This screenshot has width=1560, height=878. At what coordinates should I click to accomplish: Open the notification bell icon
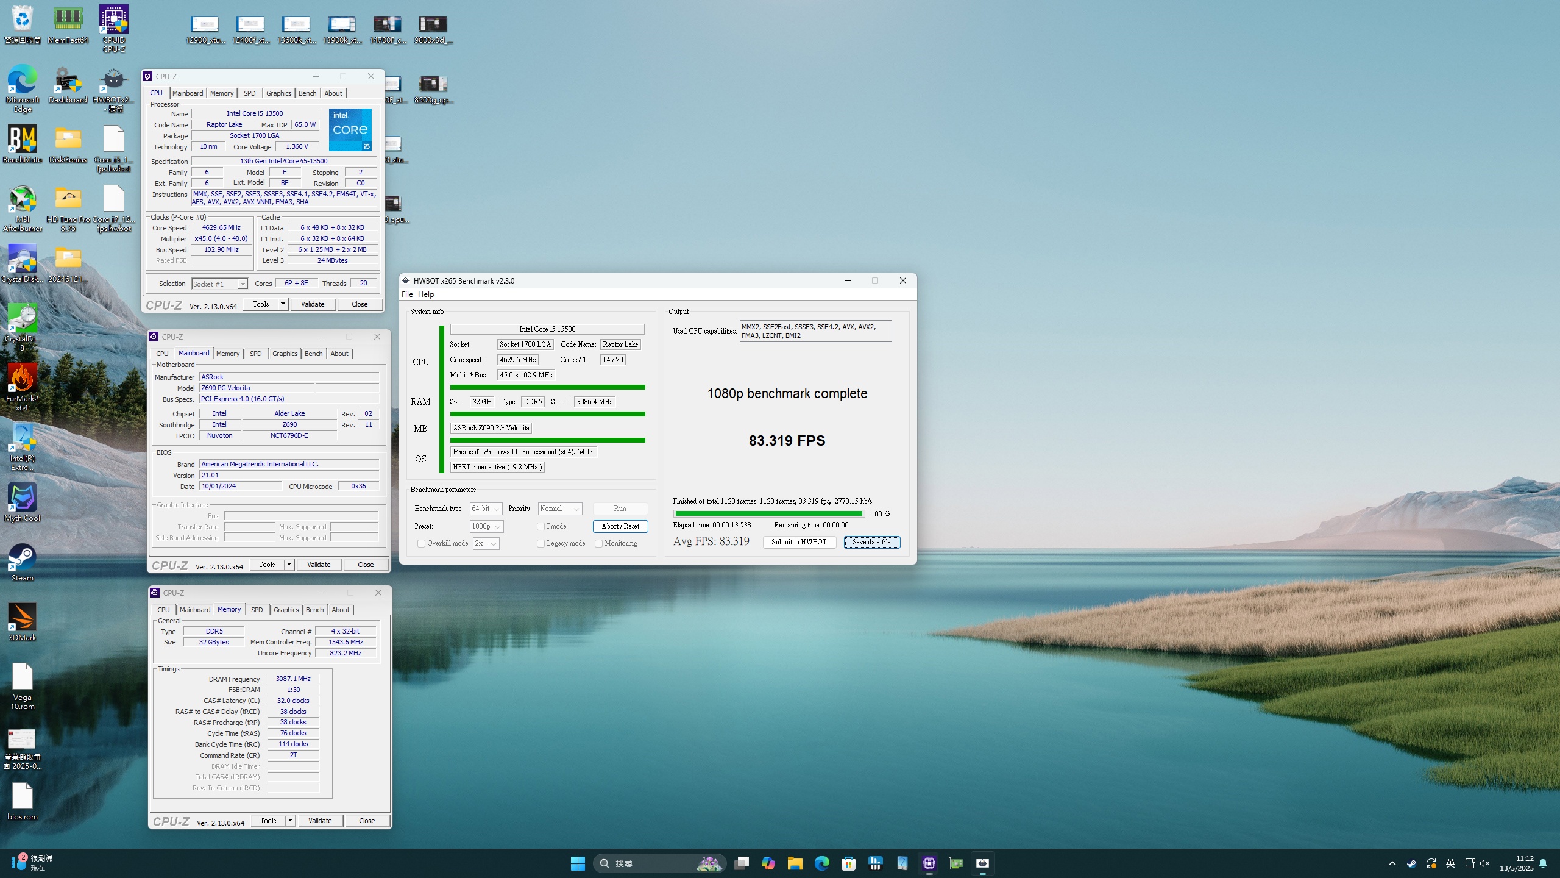pyautogui.click(x=1543, y=863)
